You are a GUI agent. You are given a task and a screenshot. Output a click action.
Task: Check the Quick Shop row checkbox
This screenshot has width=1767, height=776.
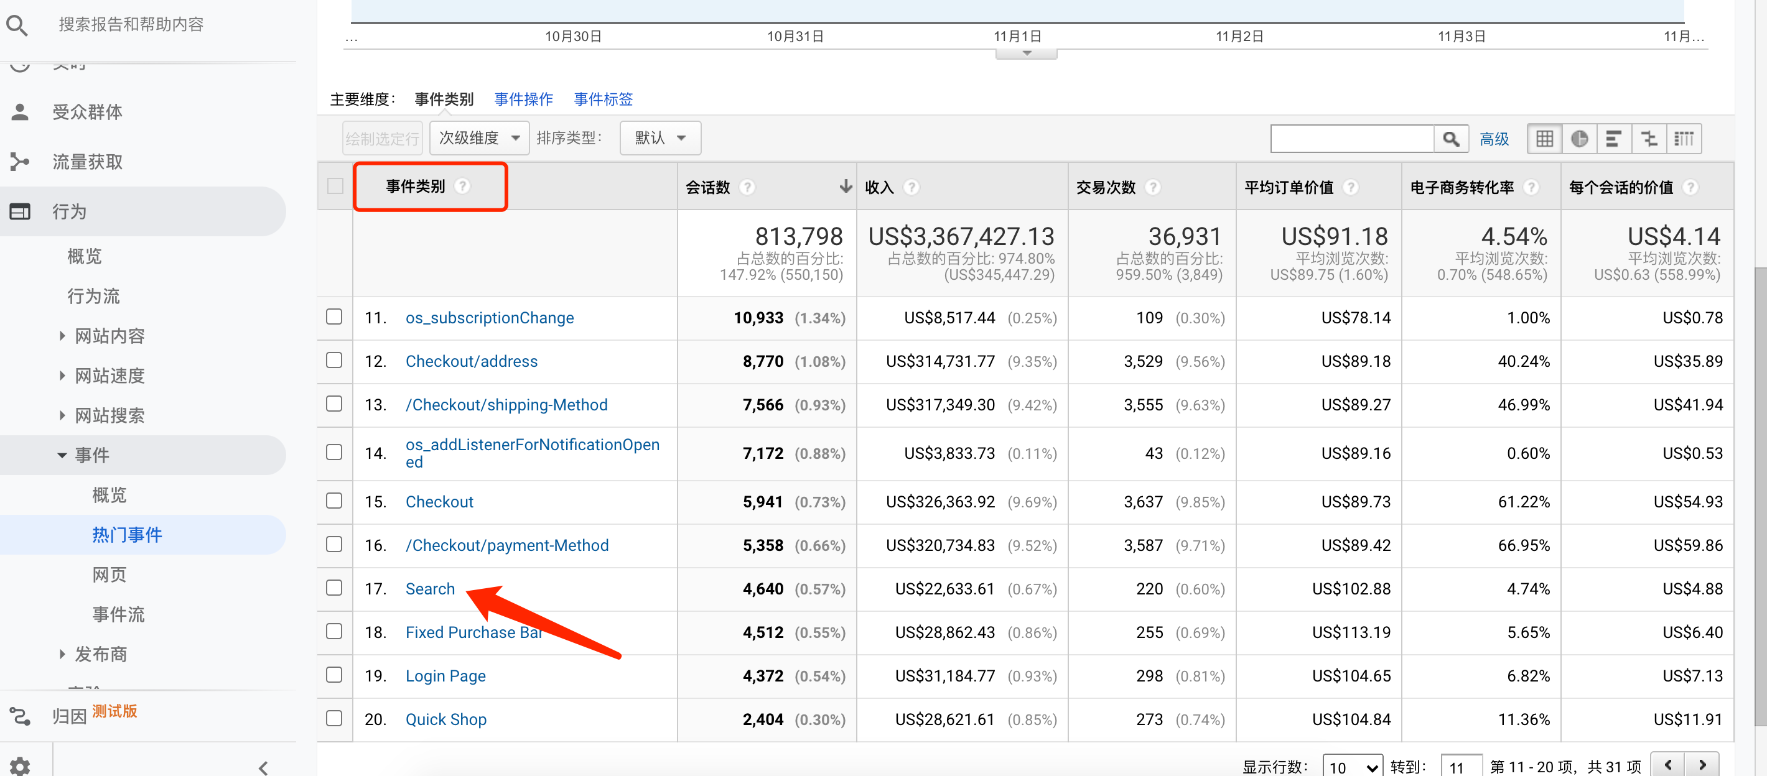pyautogui.click(x=334, y=718)
